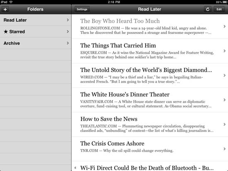Tap the Read Later header title
The width and height of the screenshot is (228, 171).
pos(150,9)
